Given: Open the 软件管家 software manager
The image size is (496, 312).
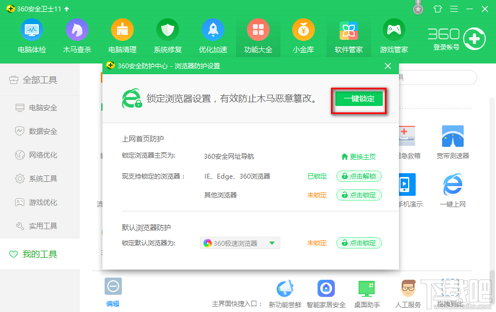Looking at the screenshot, I should pos(348,36).
